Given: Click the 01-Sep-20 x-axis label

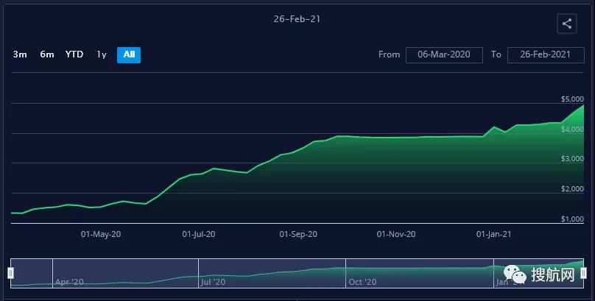Looking at the screenshot, I should pyautogui.click(x=298, y=234).
